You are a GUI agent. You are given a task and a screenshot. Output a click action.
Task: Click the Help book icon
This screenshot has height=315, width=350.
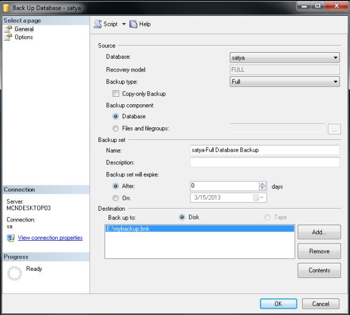tap(133, 24)
